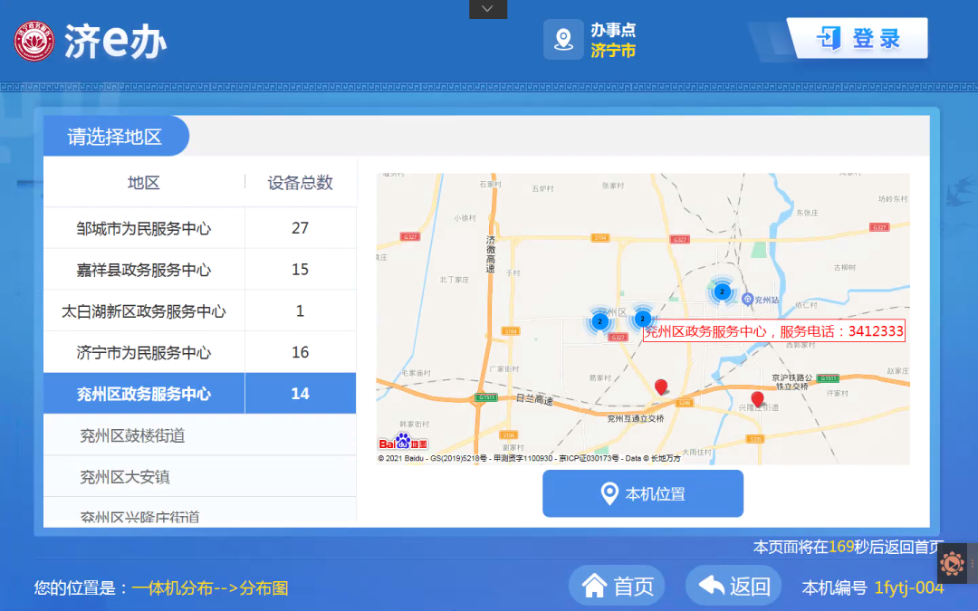The width and height of the screenshot is (978, 611).
Task: Click the 济宁市 location label
Action: click(x=613, y=51)
